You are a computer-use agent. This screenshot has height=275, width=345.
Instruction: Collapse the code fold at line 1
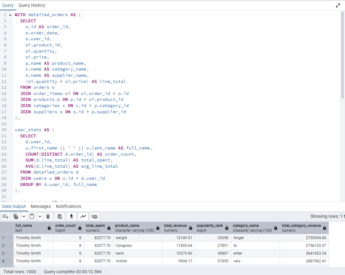coord(10,15)
